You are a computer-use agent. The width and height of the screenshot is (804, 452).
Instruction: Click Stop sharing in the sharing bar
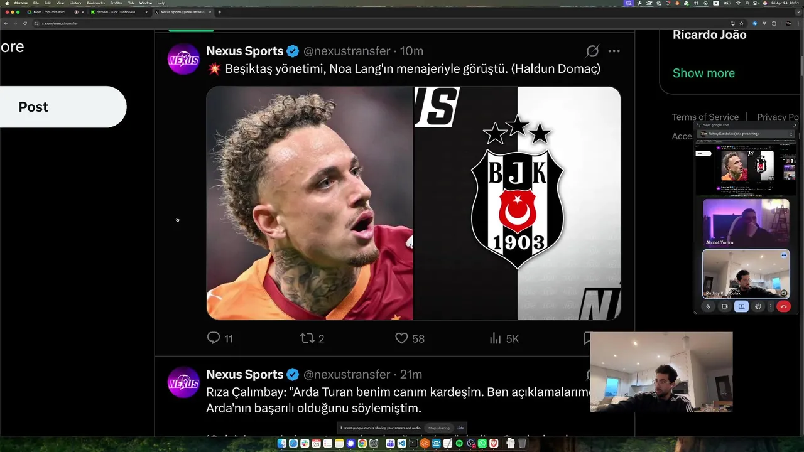pos(438,428)
